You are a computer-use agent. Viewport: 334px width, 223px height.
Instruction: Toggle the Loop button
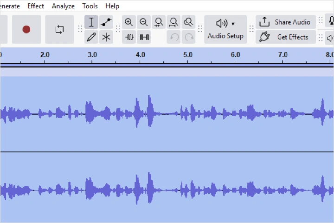(59, 29)
